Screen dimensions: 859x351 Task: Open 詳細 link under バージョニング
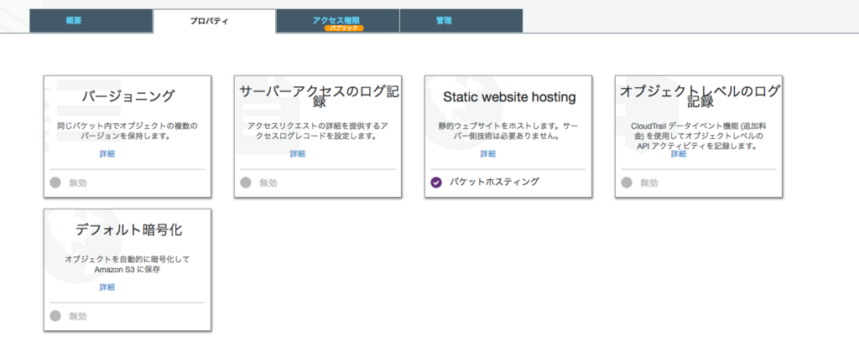pos(107,153)
